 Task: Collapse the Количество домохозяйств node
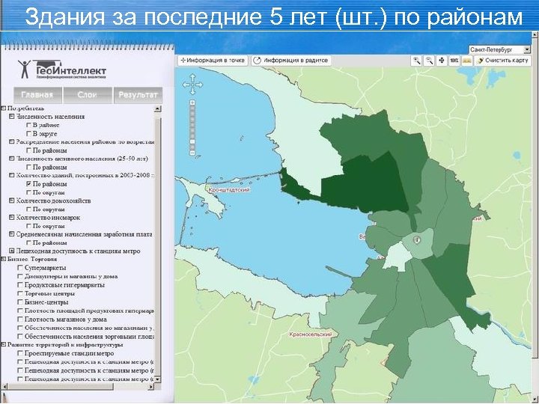pos(12,201)
